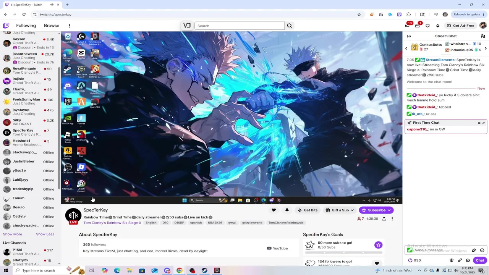Open jasontheween channel in sidebar
This screenshot has width=489, height=275.
[x=29, y=58]
